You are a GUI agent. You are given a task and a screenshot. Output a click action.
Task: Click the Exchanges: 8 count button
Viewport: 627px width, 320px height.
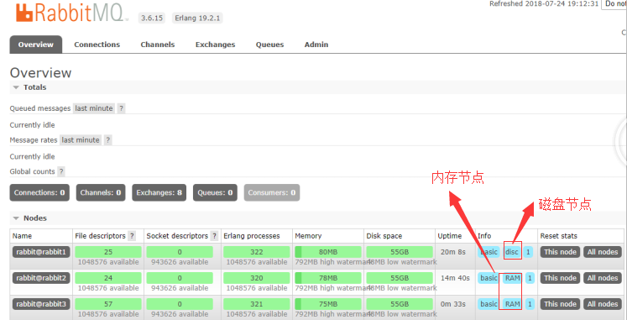point(159,192)
